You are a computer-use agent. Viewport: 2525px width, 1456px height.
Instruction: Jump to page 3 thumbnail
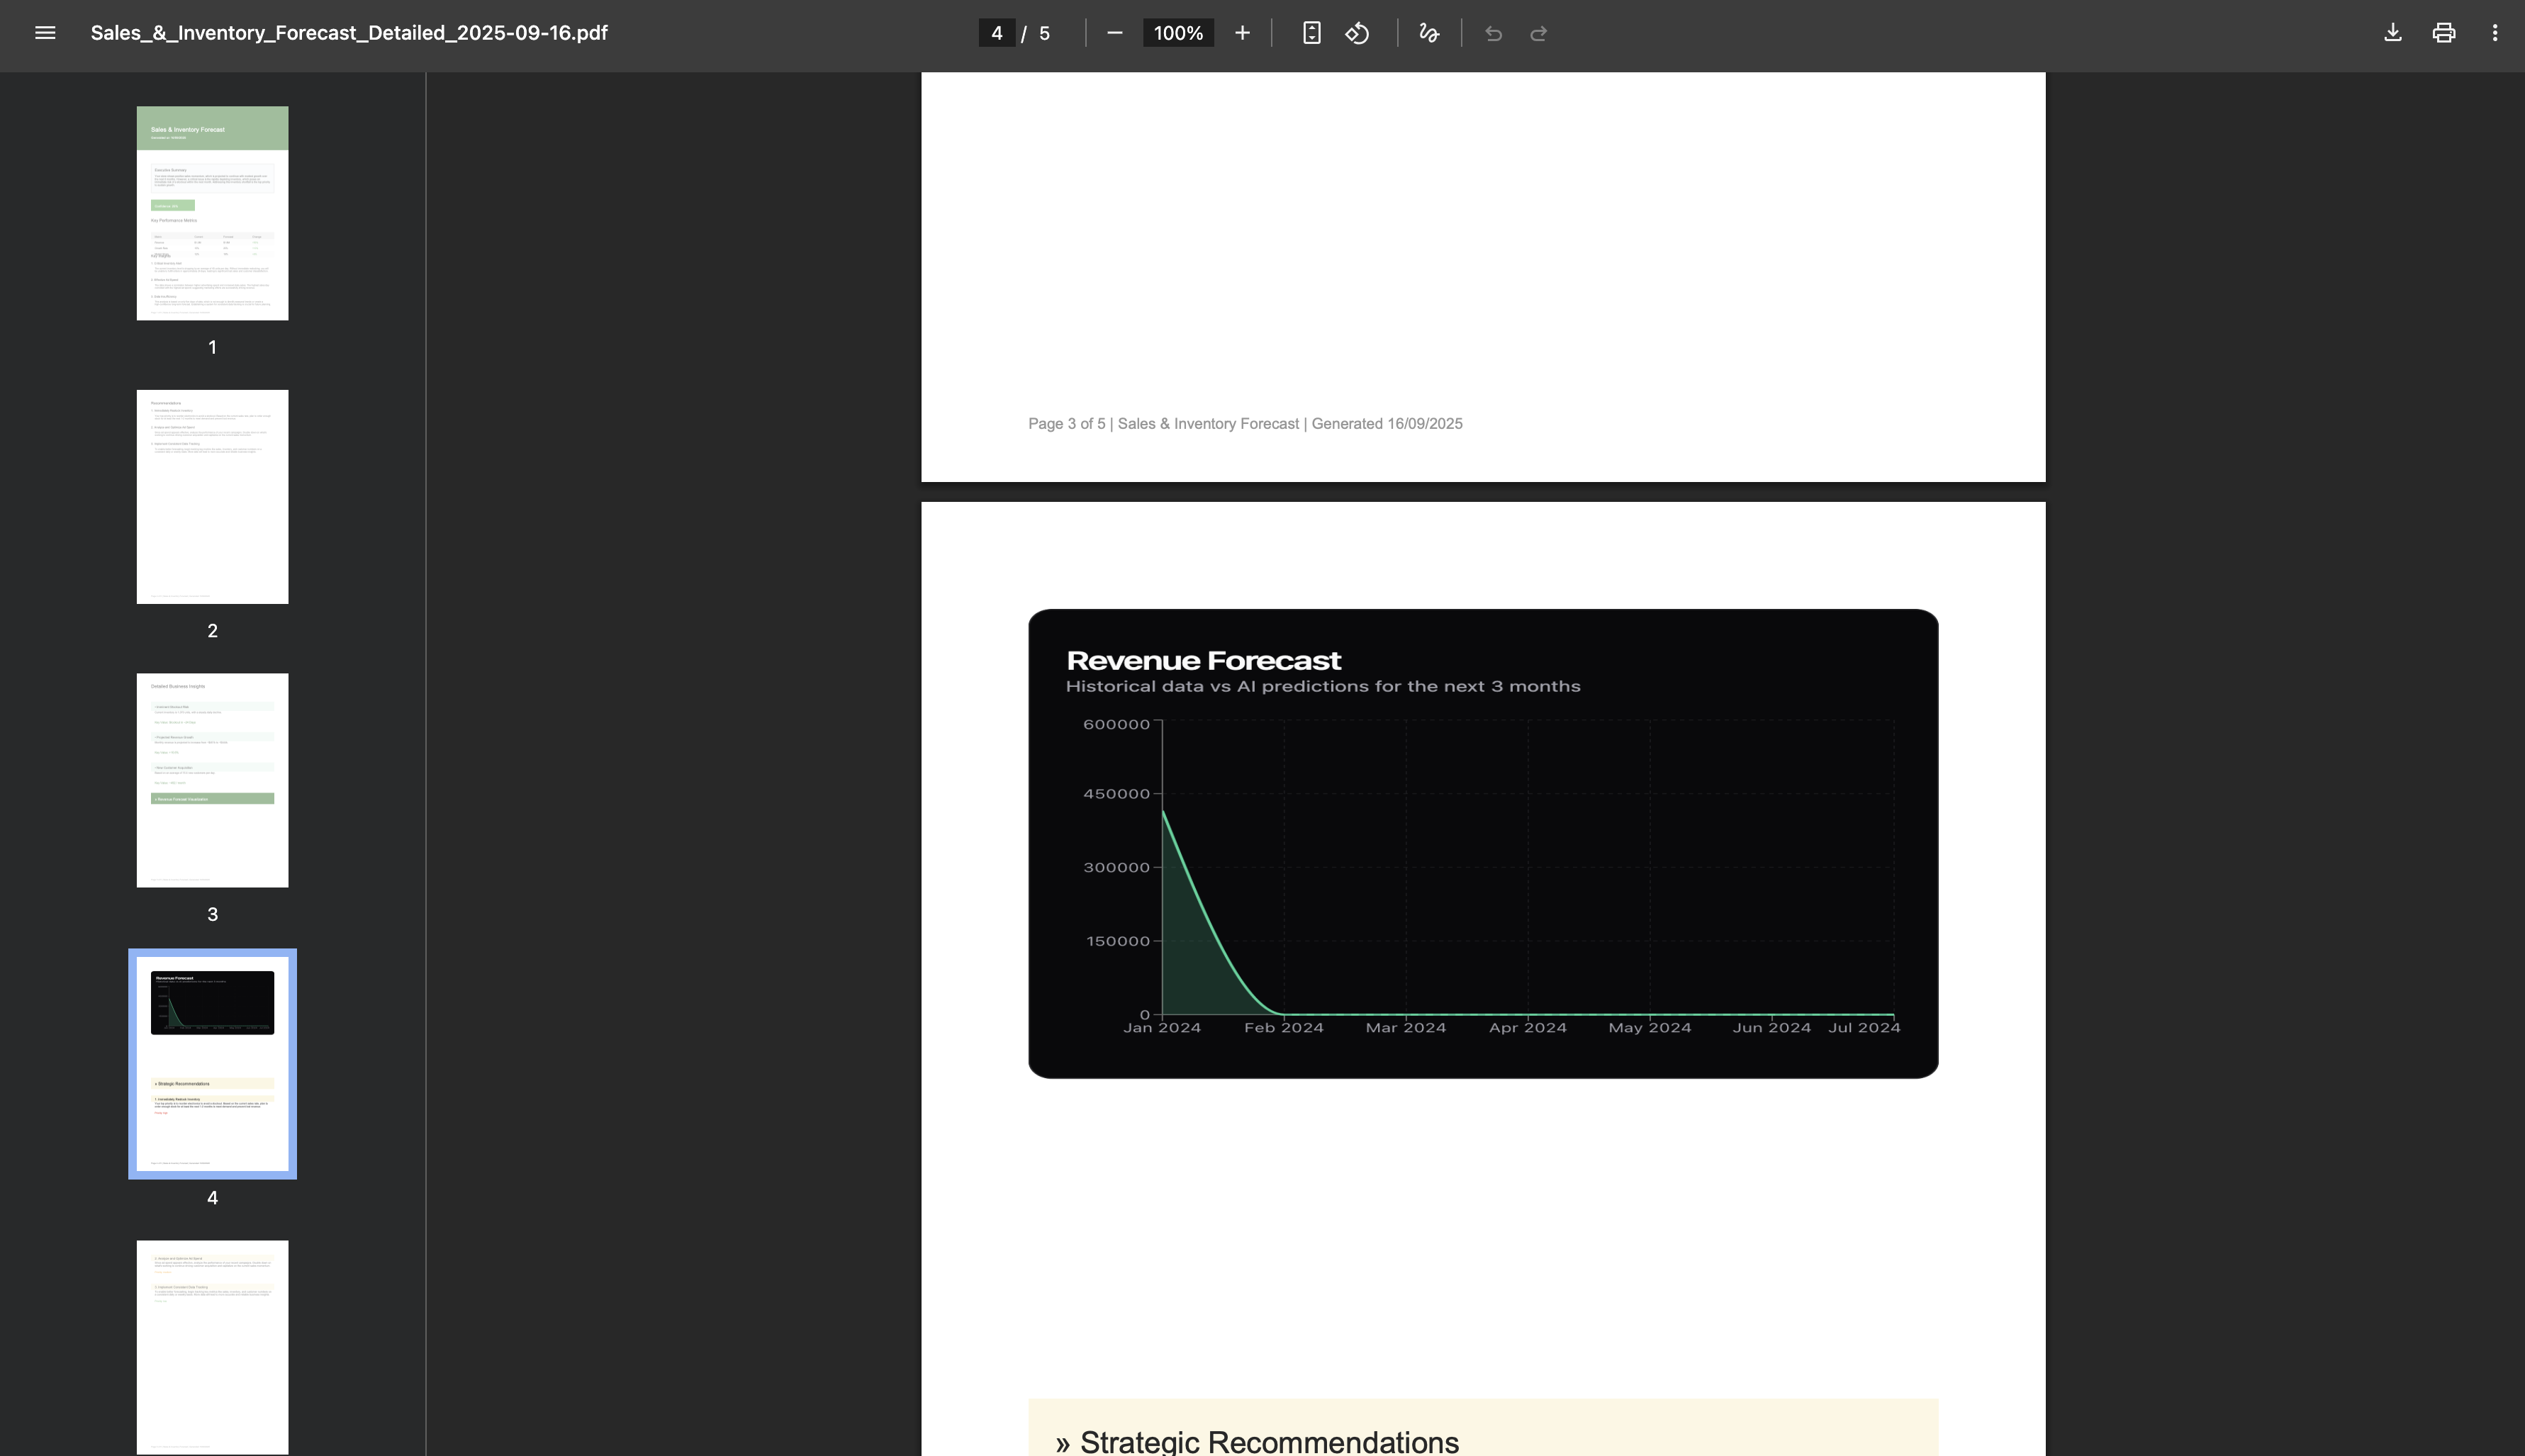(212, 780)
